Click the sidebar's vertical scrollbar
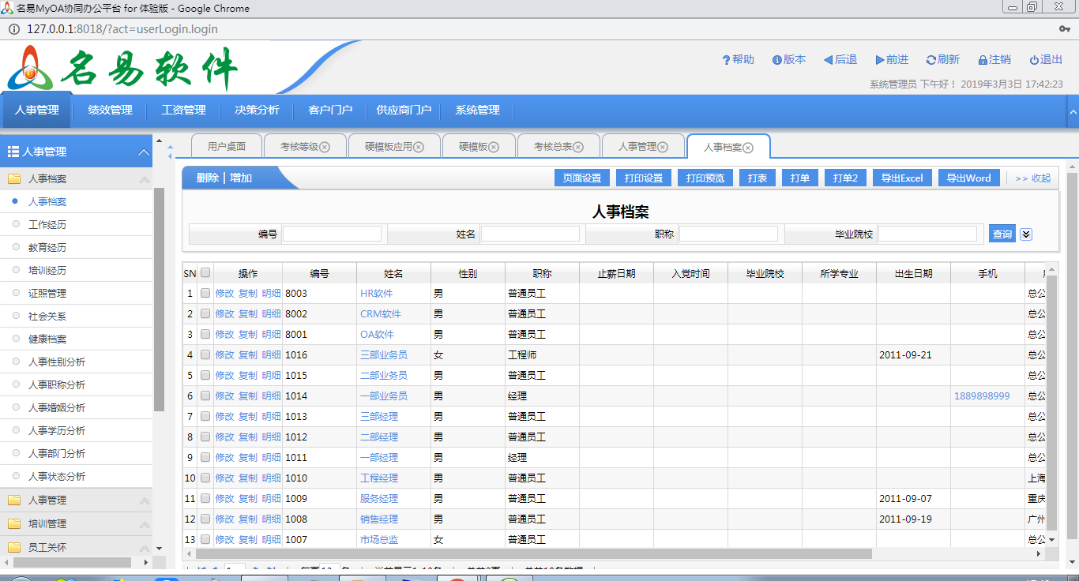The height and width of the screenshot is (581, 1079). 159,300
